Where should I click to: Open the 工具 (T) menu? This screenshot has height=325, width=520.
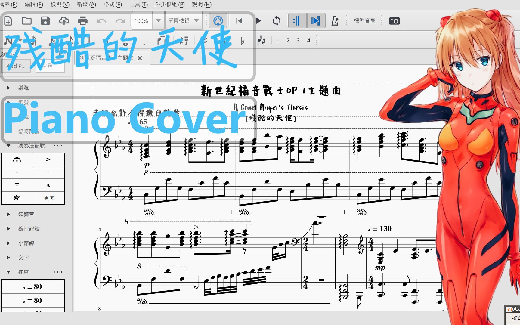coord(139,4)
